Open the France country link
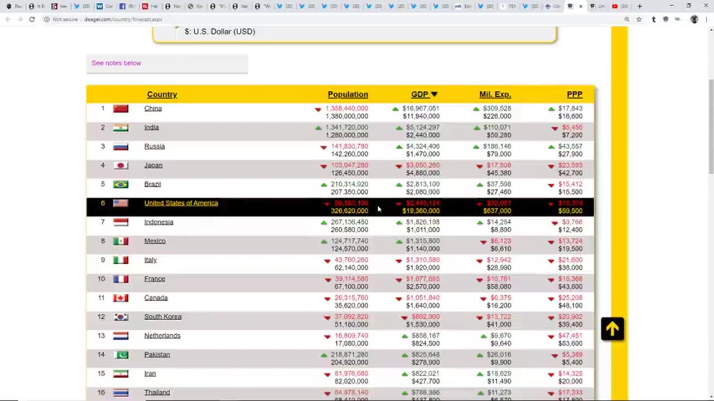 (x=155, y=279)
